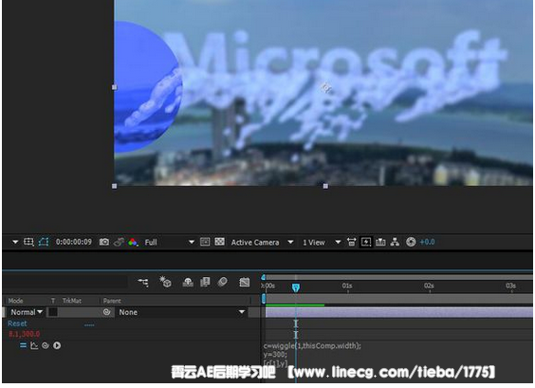Viewport: 535px width, 388px height.
Task: Toggle the Transparency Grid button
Action: point(219,242)
